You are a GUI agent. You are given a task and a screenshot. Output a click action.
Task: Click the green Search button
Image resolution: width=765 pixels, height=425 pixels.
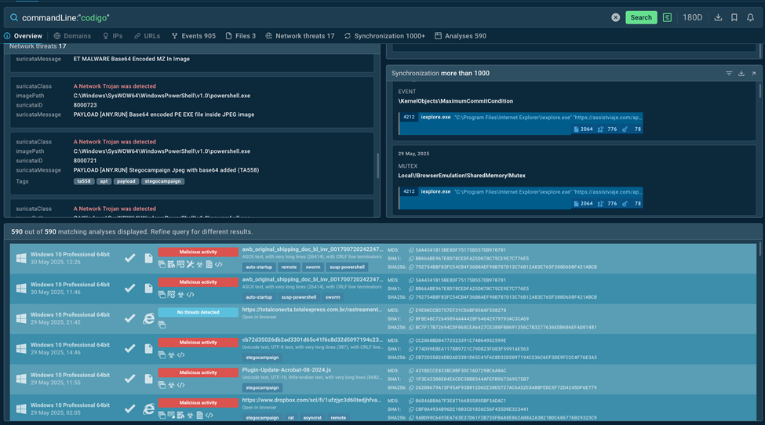pyautogui.click(x=641, y=17)
